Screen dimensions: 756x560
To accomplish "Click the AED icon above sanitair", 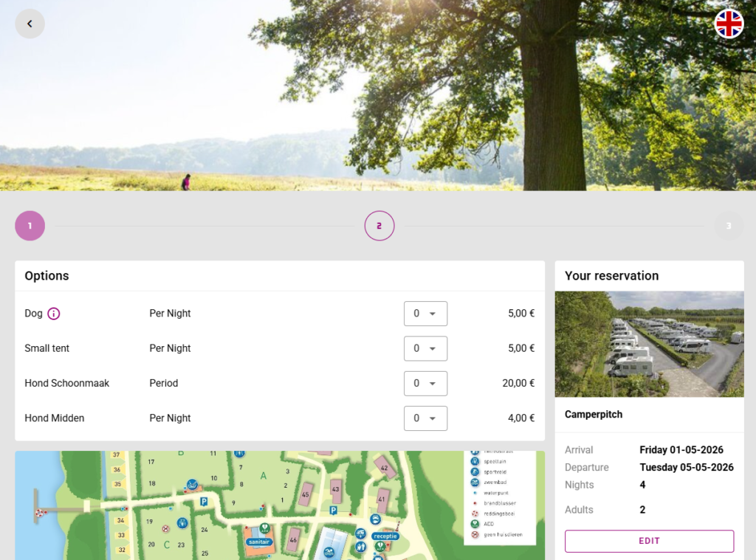I will coord(264,527).
